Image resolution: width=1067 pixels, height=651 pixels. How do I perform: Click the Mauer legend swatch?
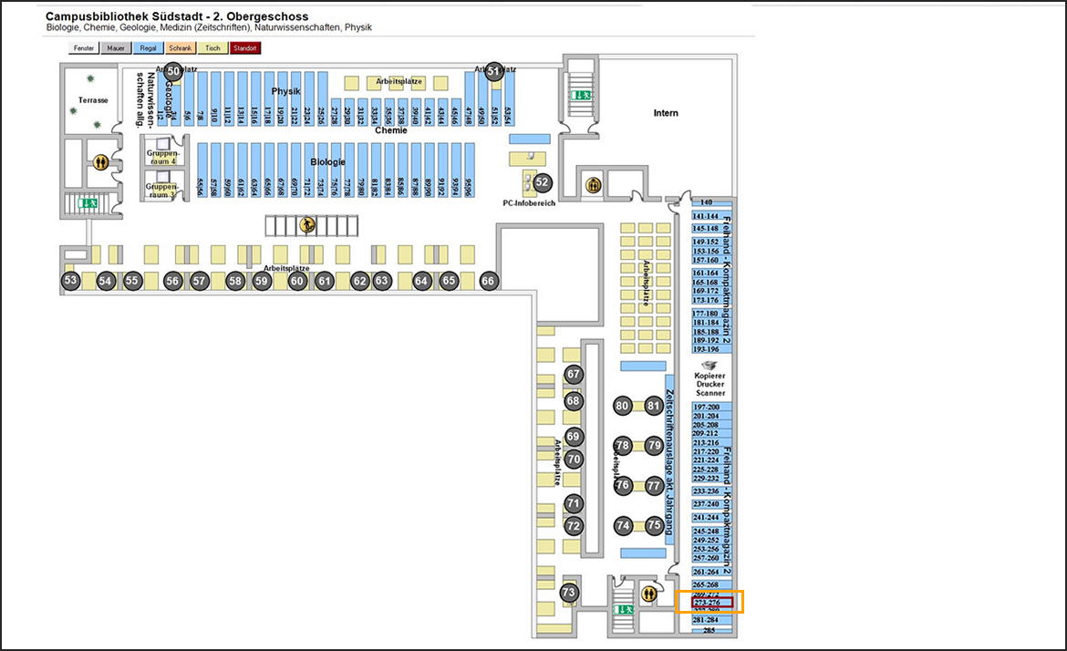[116, 48]
